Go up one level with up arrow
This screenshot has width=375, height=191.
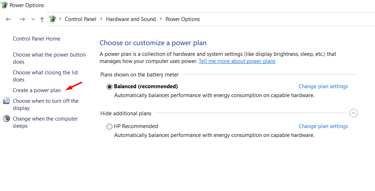(x=42, y=20)
